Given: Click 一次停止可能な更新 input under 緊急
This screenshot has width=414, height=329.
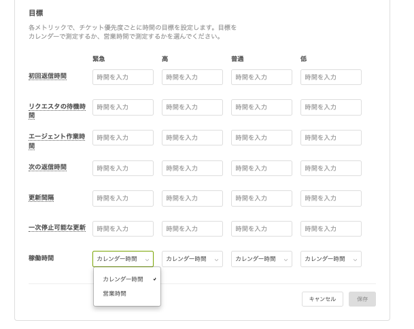Looking at the screenshot, I should [x=123, y=228].
